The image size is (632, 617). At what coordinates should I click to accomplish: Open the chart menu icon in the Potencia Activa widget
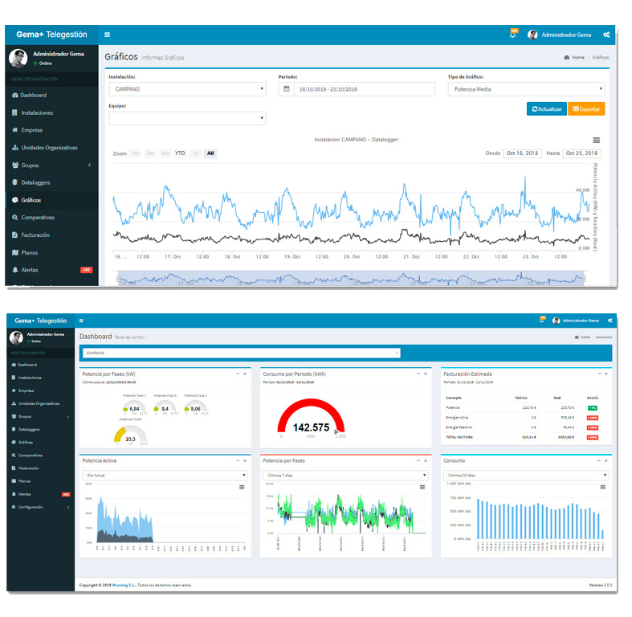243,487
